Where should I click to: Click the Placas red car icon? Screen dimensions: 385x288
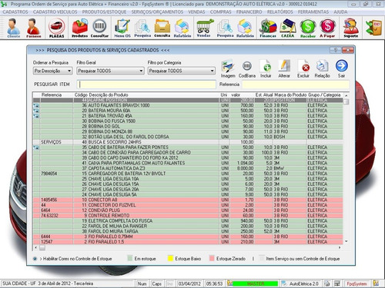(56, 28)
